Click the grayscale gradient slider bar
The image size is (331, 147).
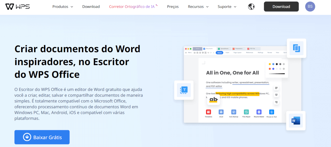pos(277,74)
